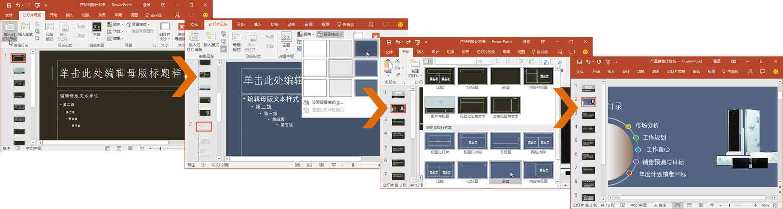Open the 文件 tab in first window

(9, 15)
